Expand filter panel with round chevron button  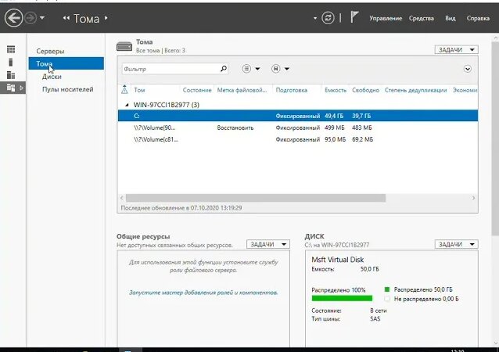(468, 69)
